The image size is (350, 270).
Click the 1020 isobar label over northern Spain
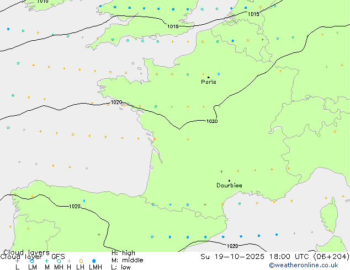75,207
